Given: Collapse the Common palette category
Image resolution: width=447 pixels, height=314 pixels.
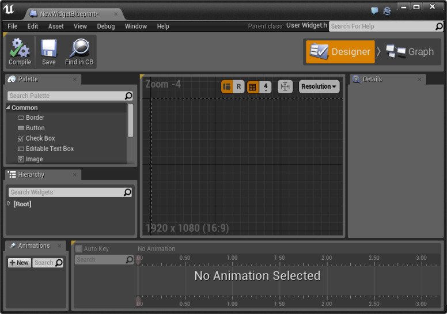Looking at the screenshot, I should [x=9, y=108].
